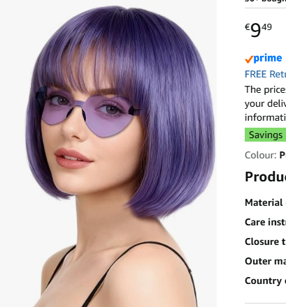Click the bought-count text above the price
This screenshot has width=286, height=307.
(x=265, y=1)
